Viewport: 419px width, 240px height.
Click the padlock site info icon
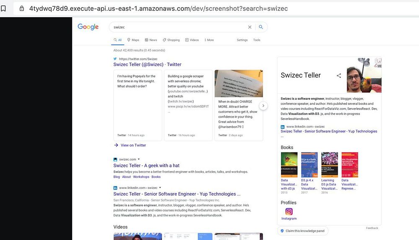(x=22, y=8)
